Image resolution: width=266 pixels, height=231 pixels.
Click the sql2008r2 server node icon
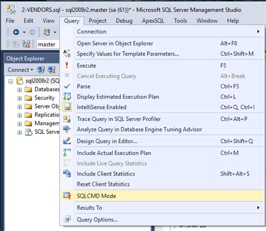[20, 81]
